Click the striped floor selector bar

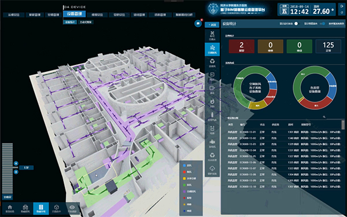pyautogui.click(x=8, y=168)
